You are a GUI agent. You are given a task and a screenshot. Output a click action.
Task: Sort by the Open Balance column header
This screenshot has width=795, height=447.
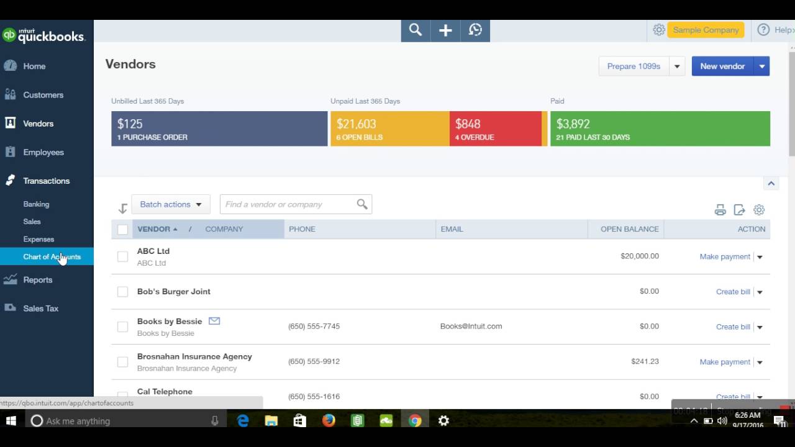point(629,229)
